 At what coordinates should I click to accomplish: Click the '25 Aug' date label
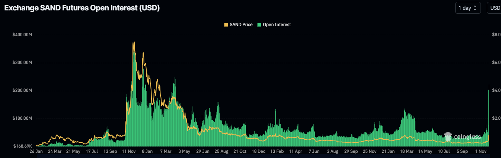click(221, 152)
